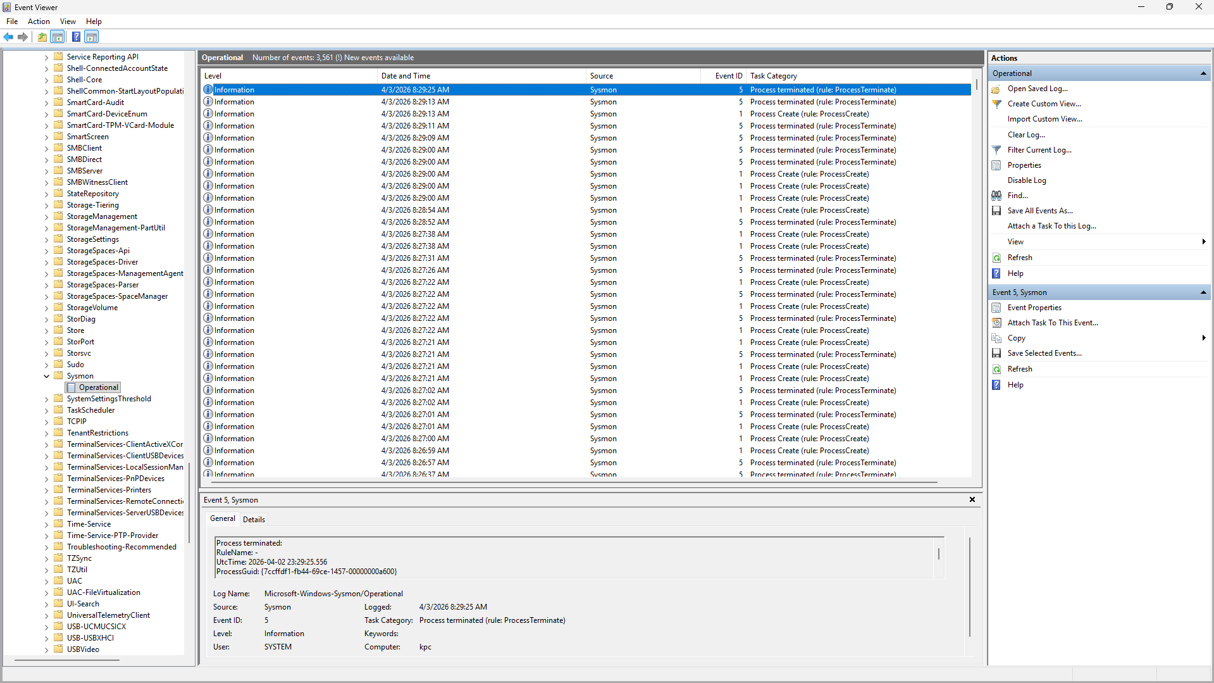Click the Refresh icon under Operational actions
Screen dimensions: 1214x683
(x=996, y=258)
